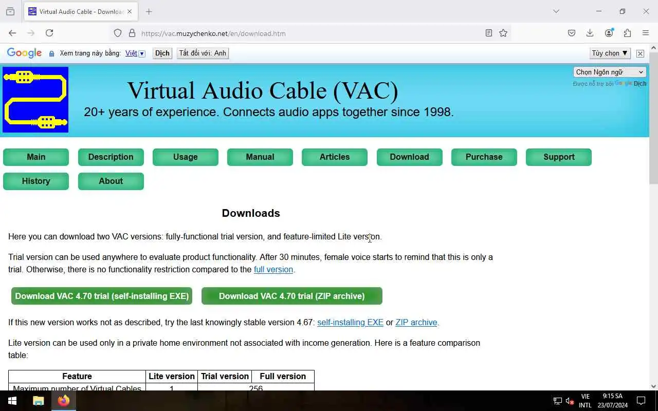The height and width of the screenshot is (411, 658).
Task: Toggle reader view icon in address bar
Action: point(489,33)
